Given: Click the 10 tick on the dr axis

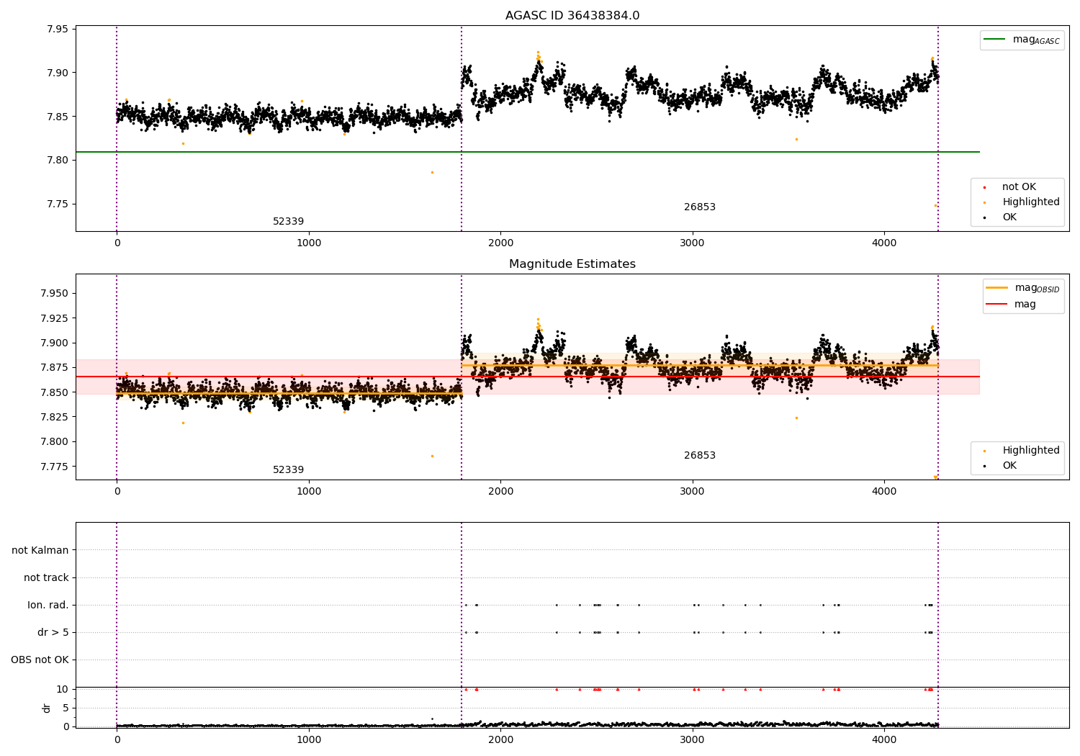Looking at the screenshot, I should [63, 689].
